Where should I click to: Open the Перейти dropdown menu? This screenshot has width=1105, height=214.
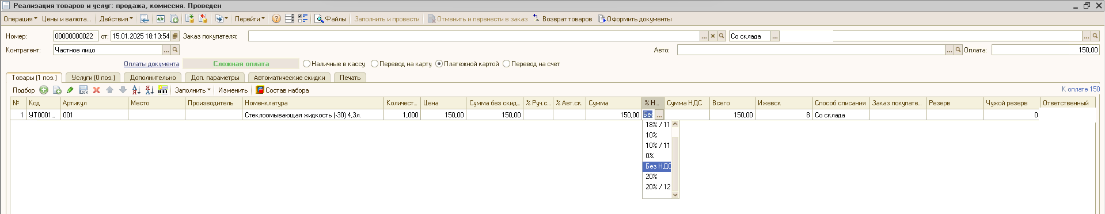tap(250, 19)
